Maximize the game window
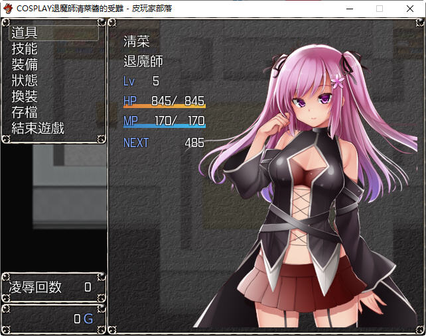Image resolution: width=426 pixels, height=336 pixels. [x=380, y=9]
